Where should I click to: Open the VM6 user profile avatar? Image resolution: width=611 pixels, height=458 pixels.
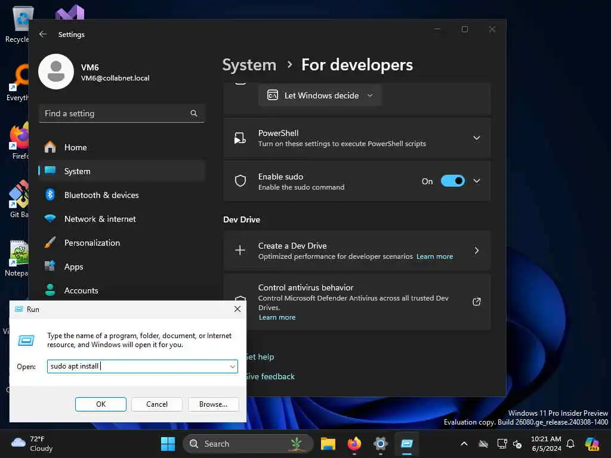click(56, 72)
